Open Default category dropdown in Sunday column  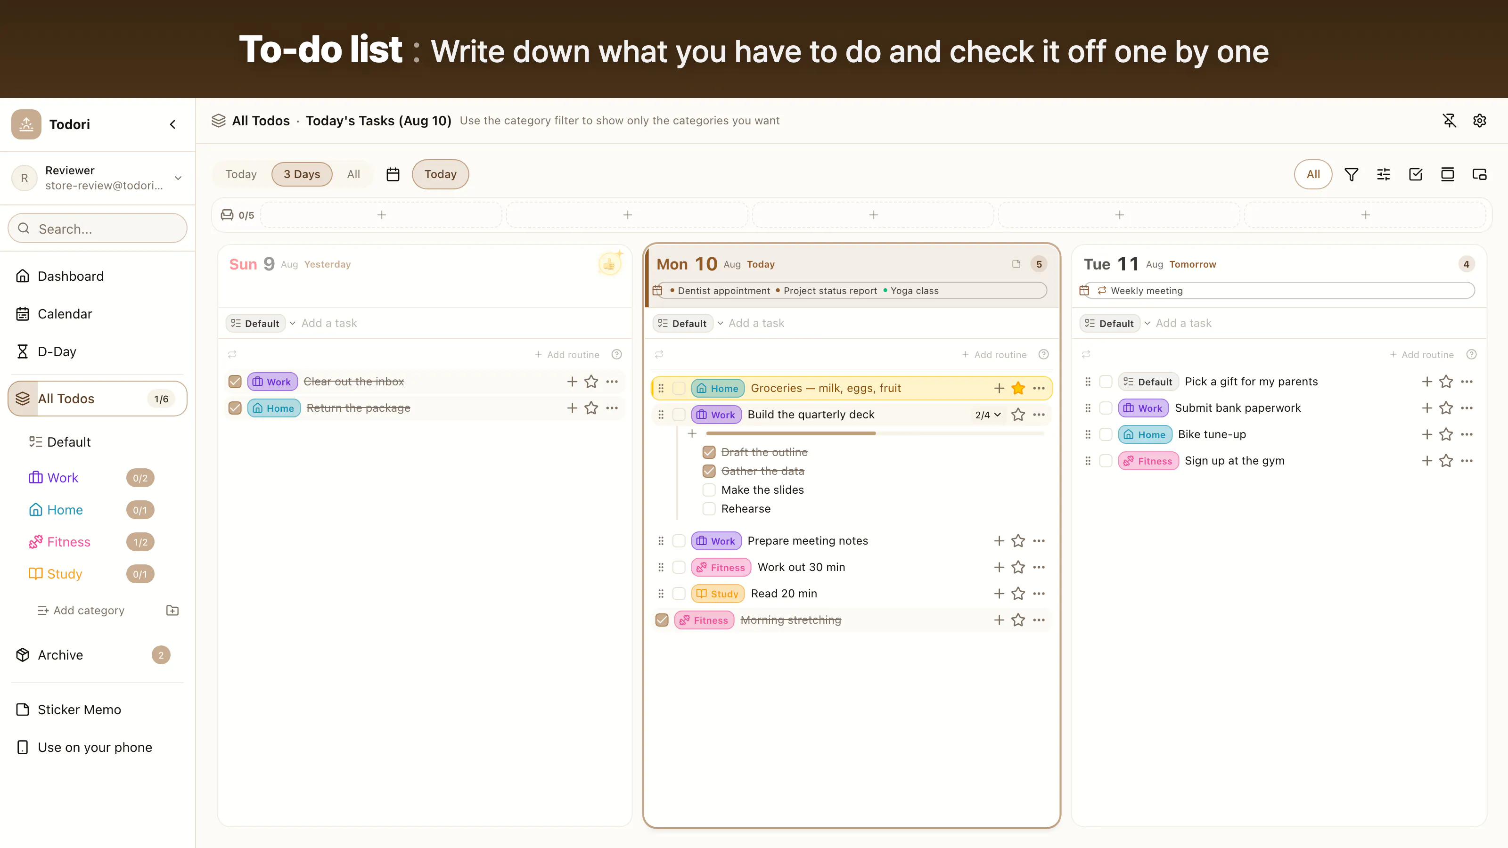(x=261, y=323)
